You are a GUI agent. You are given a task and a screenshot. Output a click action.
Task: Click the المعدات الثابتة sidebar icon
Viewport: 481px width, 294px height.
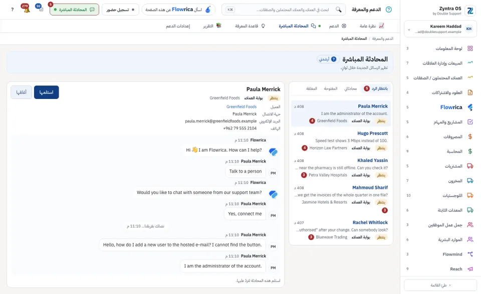point(470,210)
